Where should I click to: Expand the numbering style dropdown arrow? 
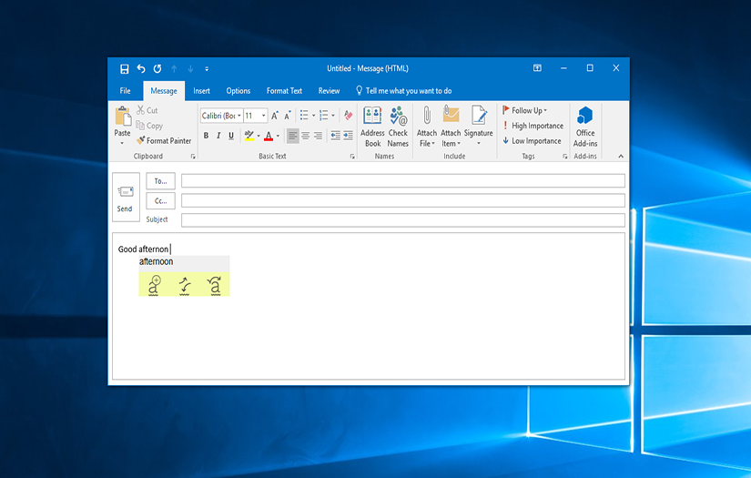click(333, 116)
